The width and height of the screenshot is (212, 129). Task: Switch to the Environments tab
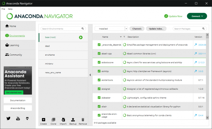tap(18, 36)
